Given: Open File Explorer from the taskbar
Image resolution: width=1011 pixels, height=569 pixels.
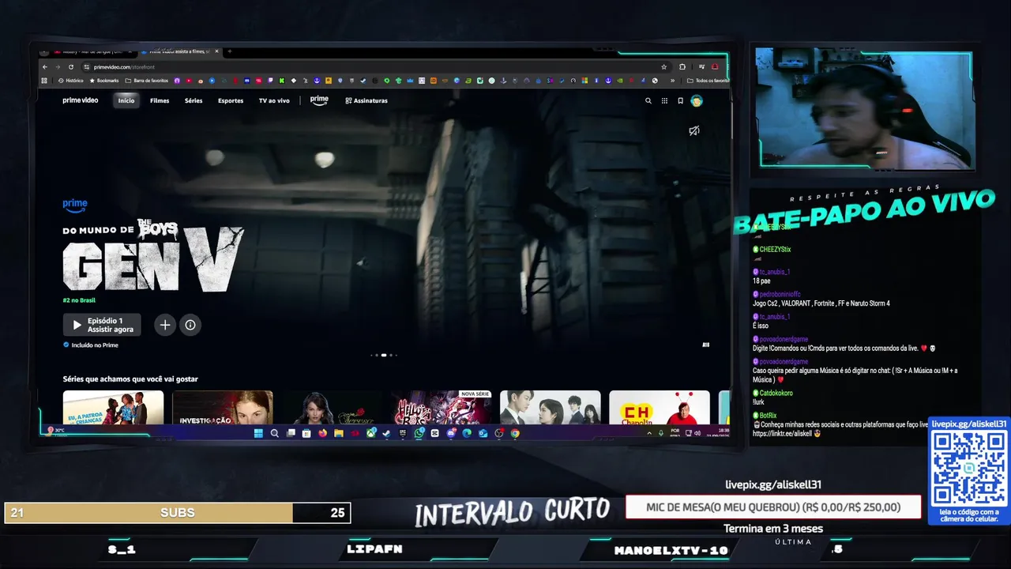Looking at the screenshot, I should pos(338,433).
